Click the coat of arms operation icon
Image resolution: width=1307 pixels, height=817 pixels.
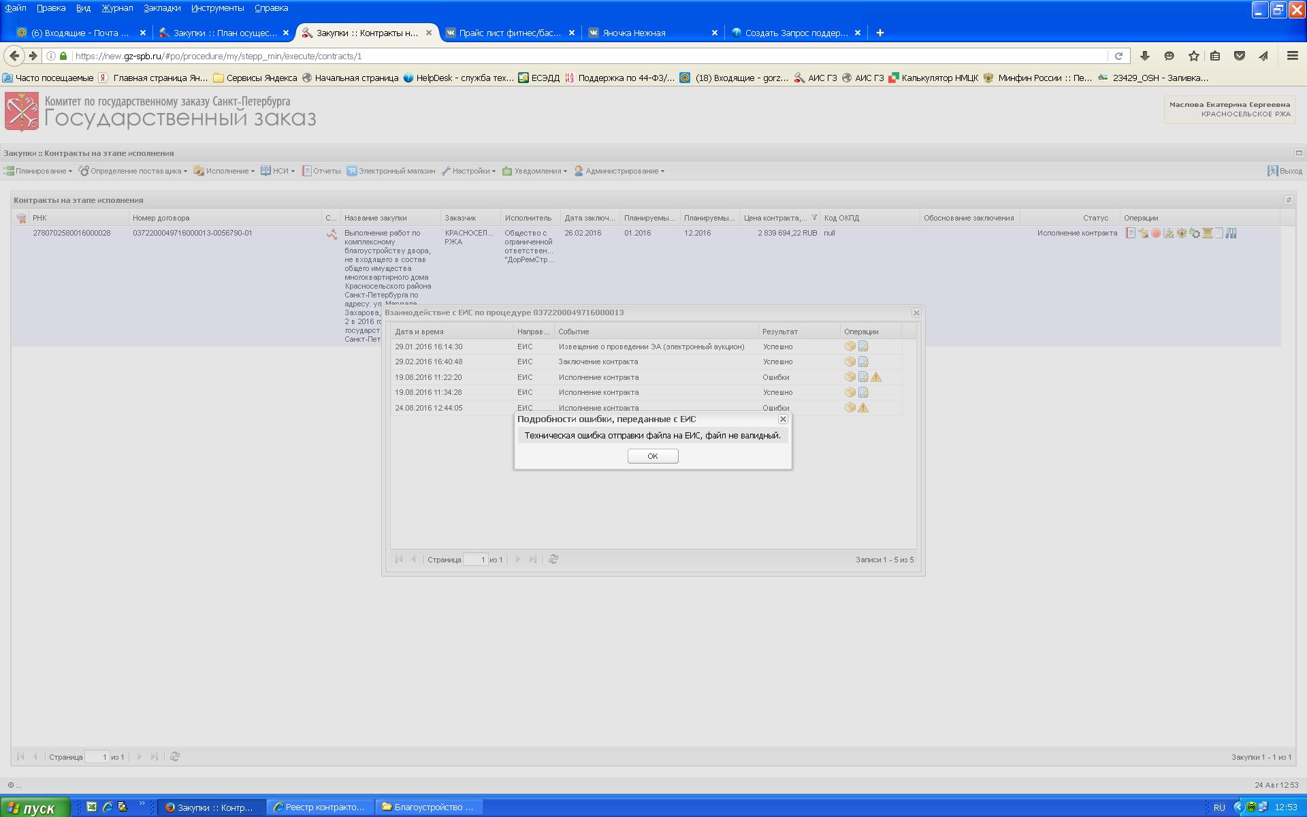click(x=1182, y=233)
